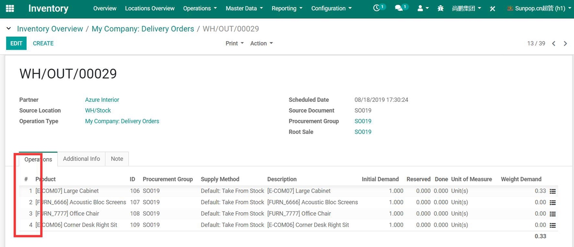Click the EDIT button
Image resolution: width=574 pixels, height=247 pixels.
tap(16, 43)
